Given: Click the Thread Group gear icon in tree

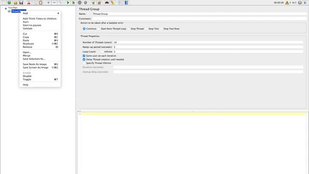Looking at the screenshot, I should tap(9, 11).
